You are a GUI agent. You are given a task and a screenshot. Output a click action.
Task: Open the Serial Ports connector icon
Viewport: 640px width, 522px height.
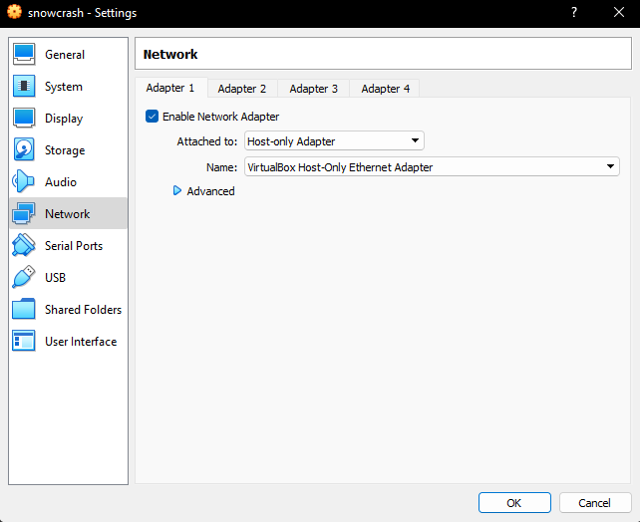pyautogui.click(x=24, y=245)
